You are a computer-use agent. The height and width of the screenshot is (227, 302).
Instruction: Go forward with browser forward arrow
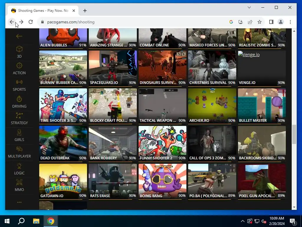pyautogui.click(x=21, y=22)
